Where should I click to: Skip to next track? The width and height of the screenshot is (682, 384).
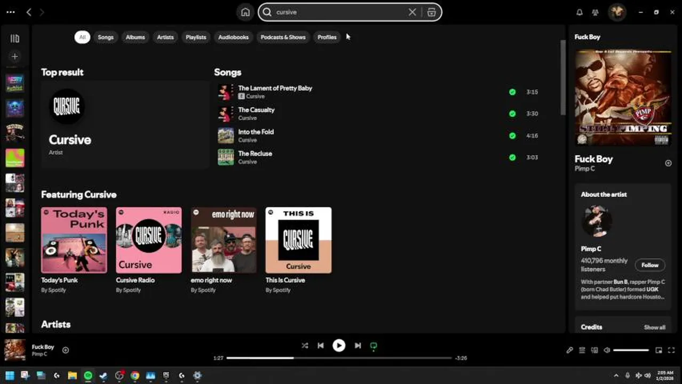pyautogui.click(x=358, y=346)
